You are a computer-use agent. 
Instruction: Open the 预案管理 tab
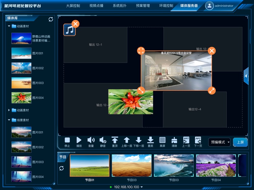click(x=143, y=6)
